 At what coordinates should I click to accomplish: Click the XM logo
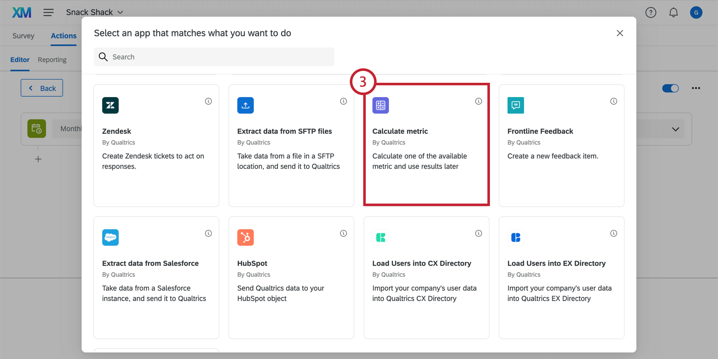22,13
